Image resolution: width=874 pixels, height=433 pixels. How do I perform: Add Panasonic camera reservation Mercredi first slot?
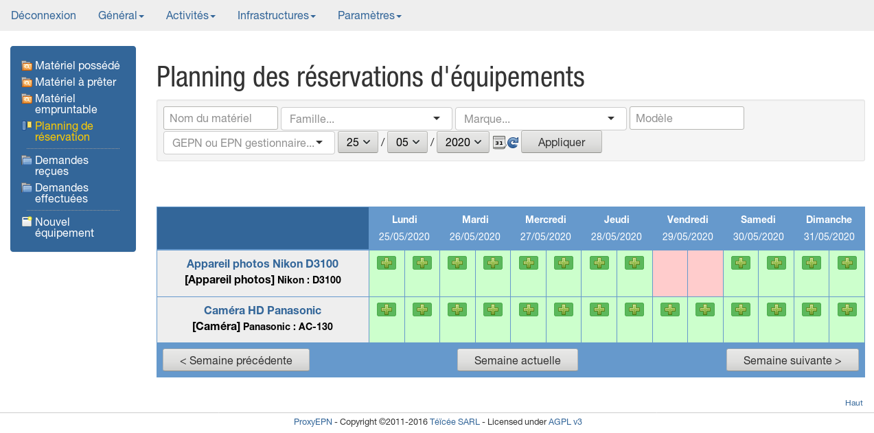(x=528, y=309)
